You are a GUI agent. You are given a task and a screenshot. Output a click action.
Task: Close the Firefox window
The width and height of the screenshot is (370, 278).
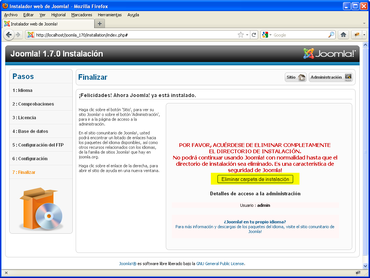click(364, 6)
